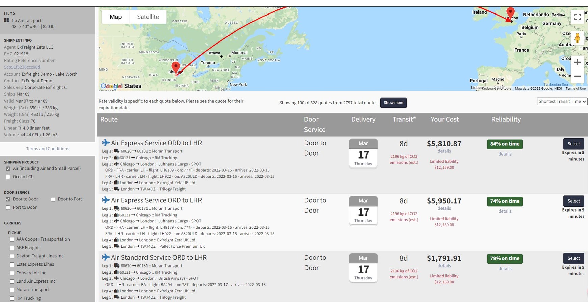Open the Shortest Transit Time sort dropdown

click(562, 101)
